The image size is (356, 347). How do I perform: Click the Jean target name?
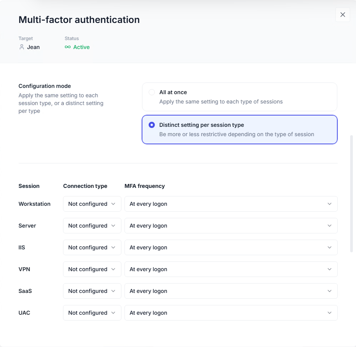33,47
